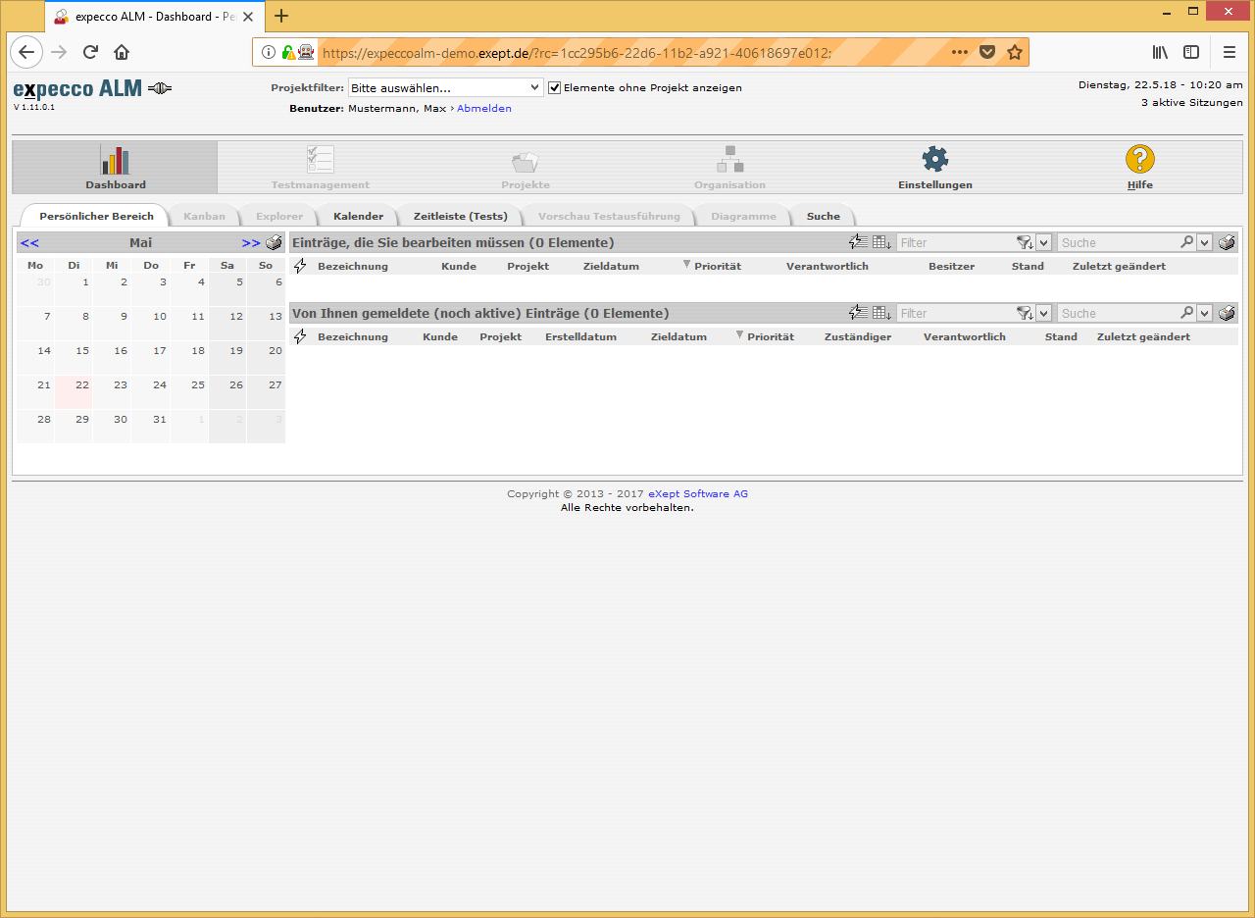The image size is (1255, 918).
Task: Switch to the Kalender tab
Action: [358, 216]
